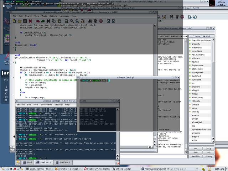Open File menu in frames.c SciTE
Image resolution: width=228 pixels, height=171 pixels.
(x=15, y=16)
